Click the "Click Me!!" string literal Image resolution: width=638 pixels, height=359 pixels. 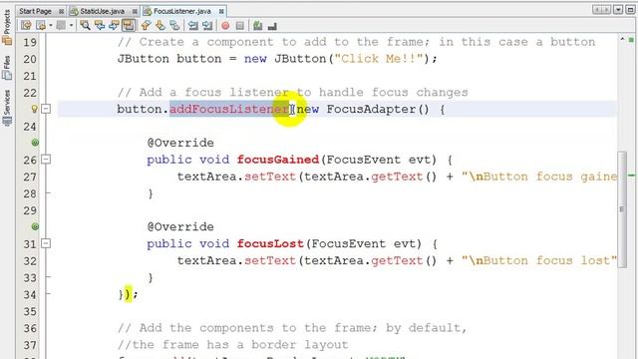click(x=379, y=59)
